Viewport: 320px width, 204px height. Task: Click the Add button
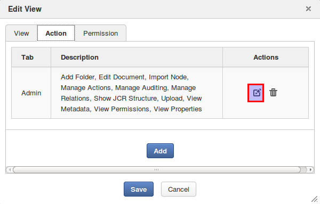[x=160, y=151]
